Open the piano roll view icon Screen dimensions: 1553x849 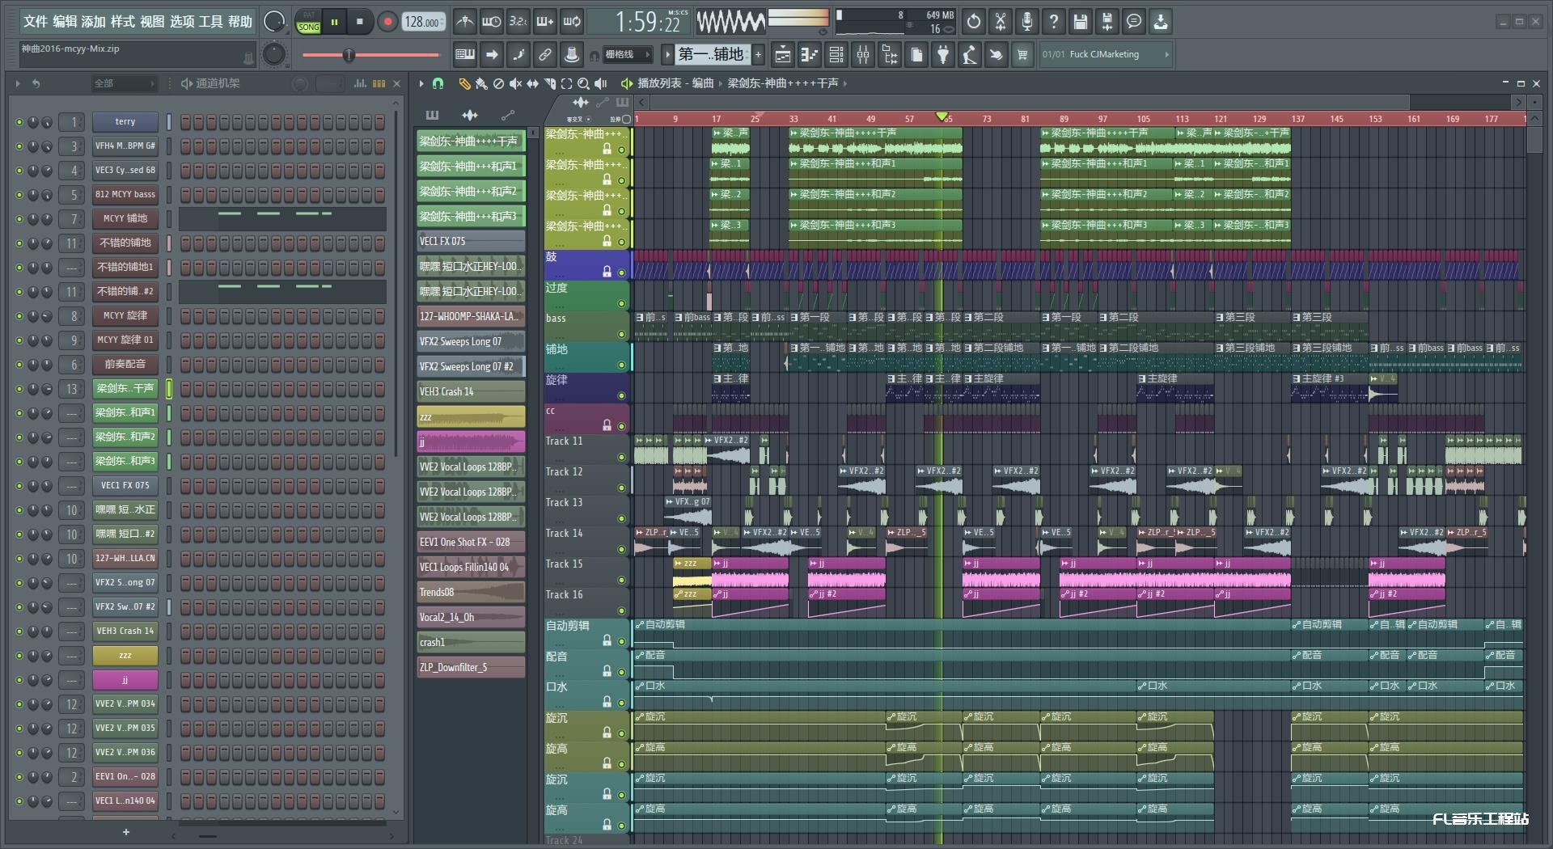(x=810, y=55)
